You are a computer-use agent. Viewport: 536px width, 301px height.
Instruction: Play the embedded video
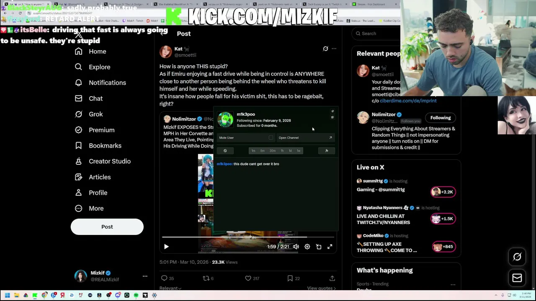coord(166,247)
